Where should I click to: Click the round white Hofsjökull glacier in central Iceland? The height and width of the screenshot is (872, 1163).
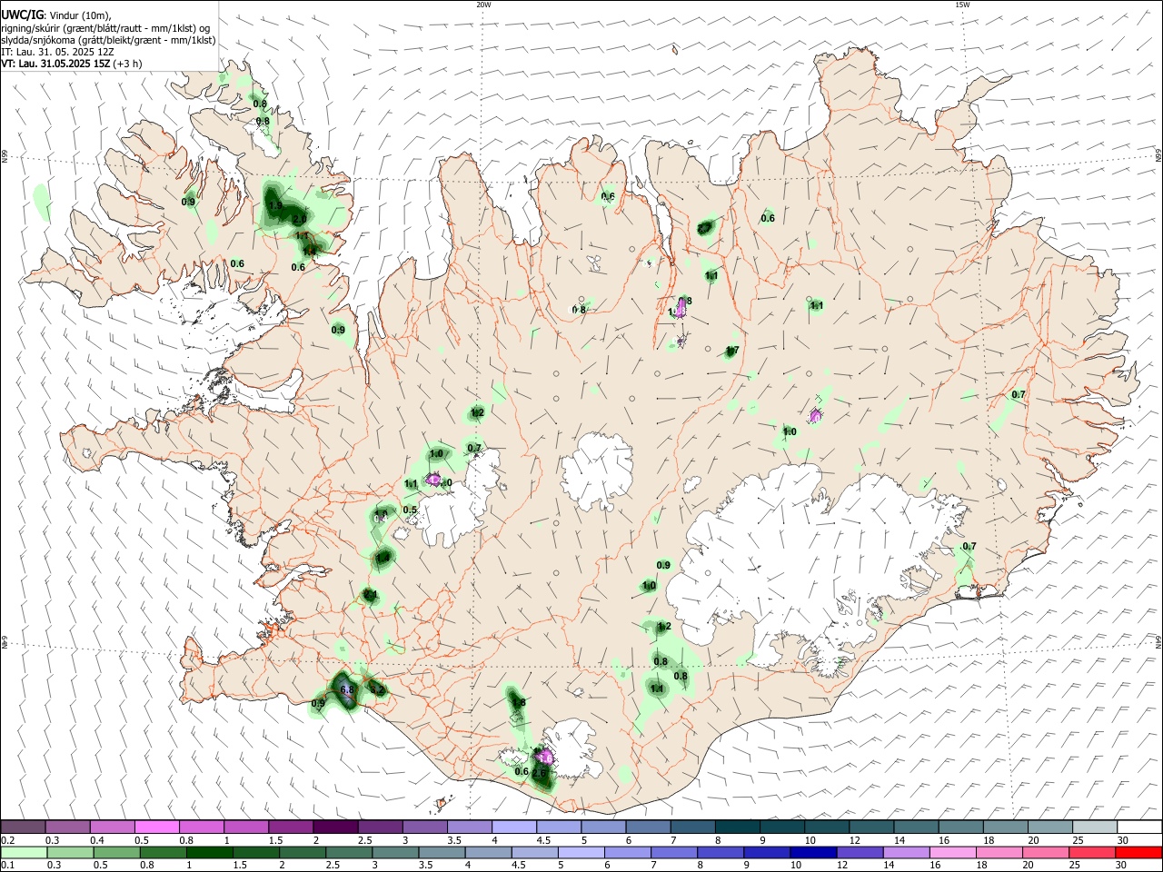pos(597,471)
